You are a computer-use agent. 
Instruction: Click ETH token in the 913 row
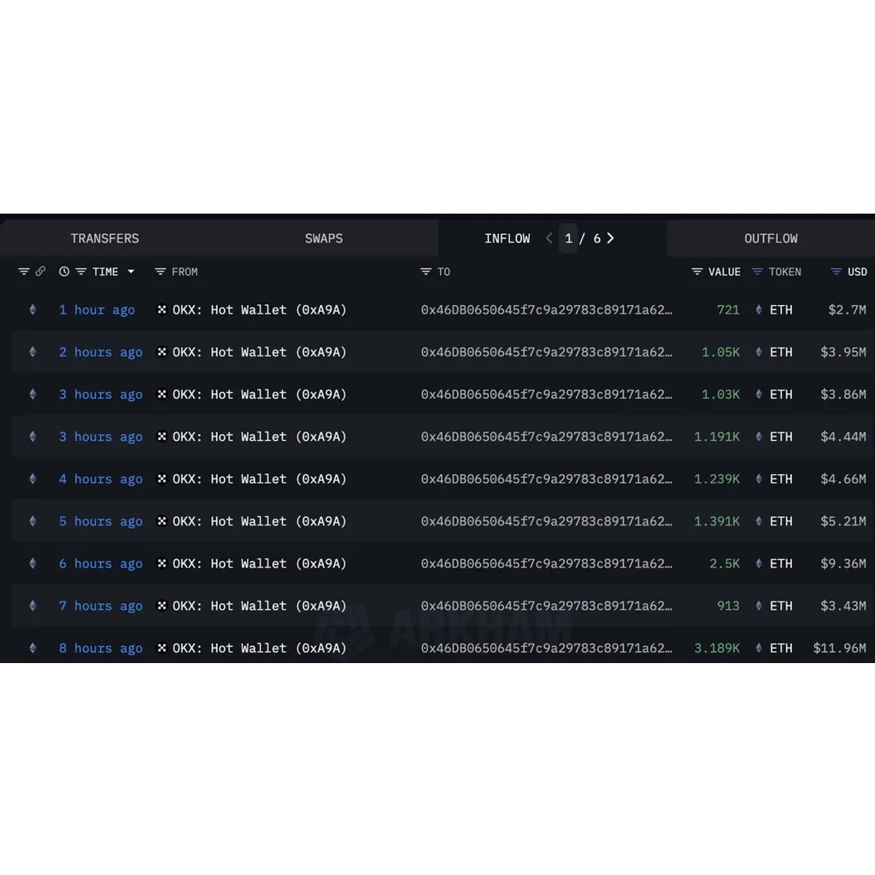click(x=774, y=607)
